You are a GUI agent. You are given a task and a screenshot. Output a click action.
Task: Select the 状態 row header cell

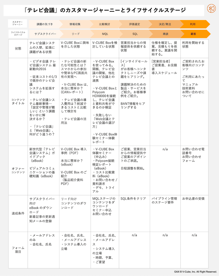(x=18, y=49)
